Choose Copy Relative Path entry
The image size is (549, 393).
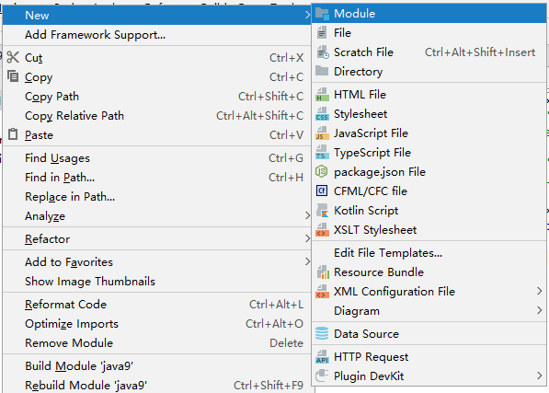coord(156,116)
